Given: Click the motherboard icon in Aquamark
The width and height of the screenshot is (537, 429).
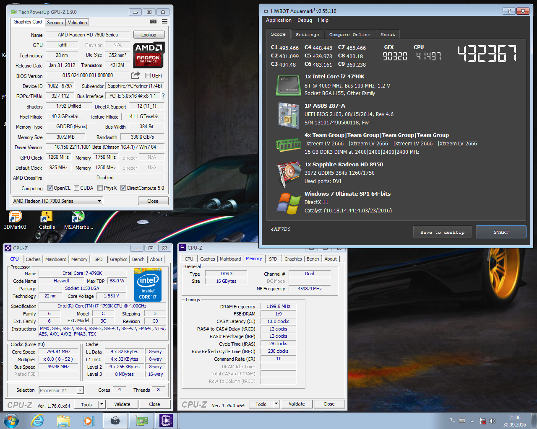Looking at the screenshot, I should [x=288, y=115].
